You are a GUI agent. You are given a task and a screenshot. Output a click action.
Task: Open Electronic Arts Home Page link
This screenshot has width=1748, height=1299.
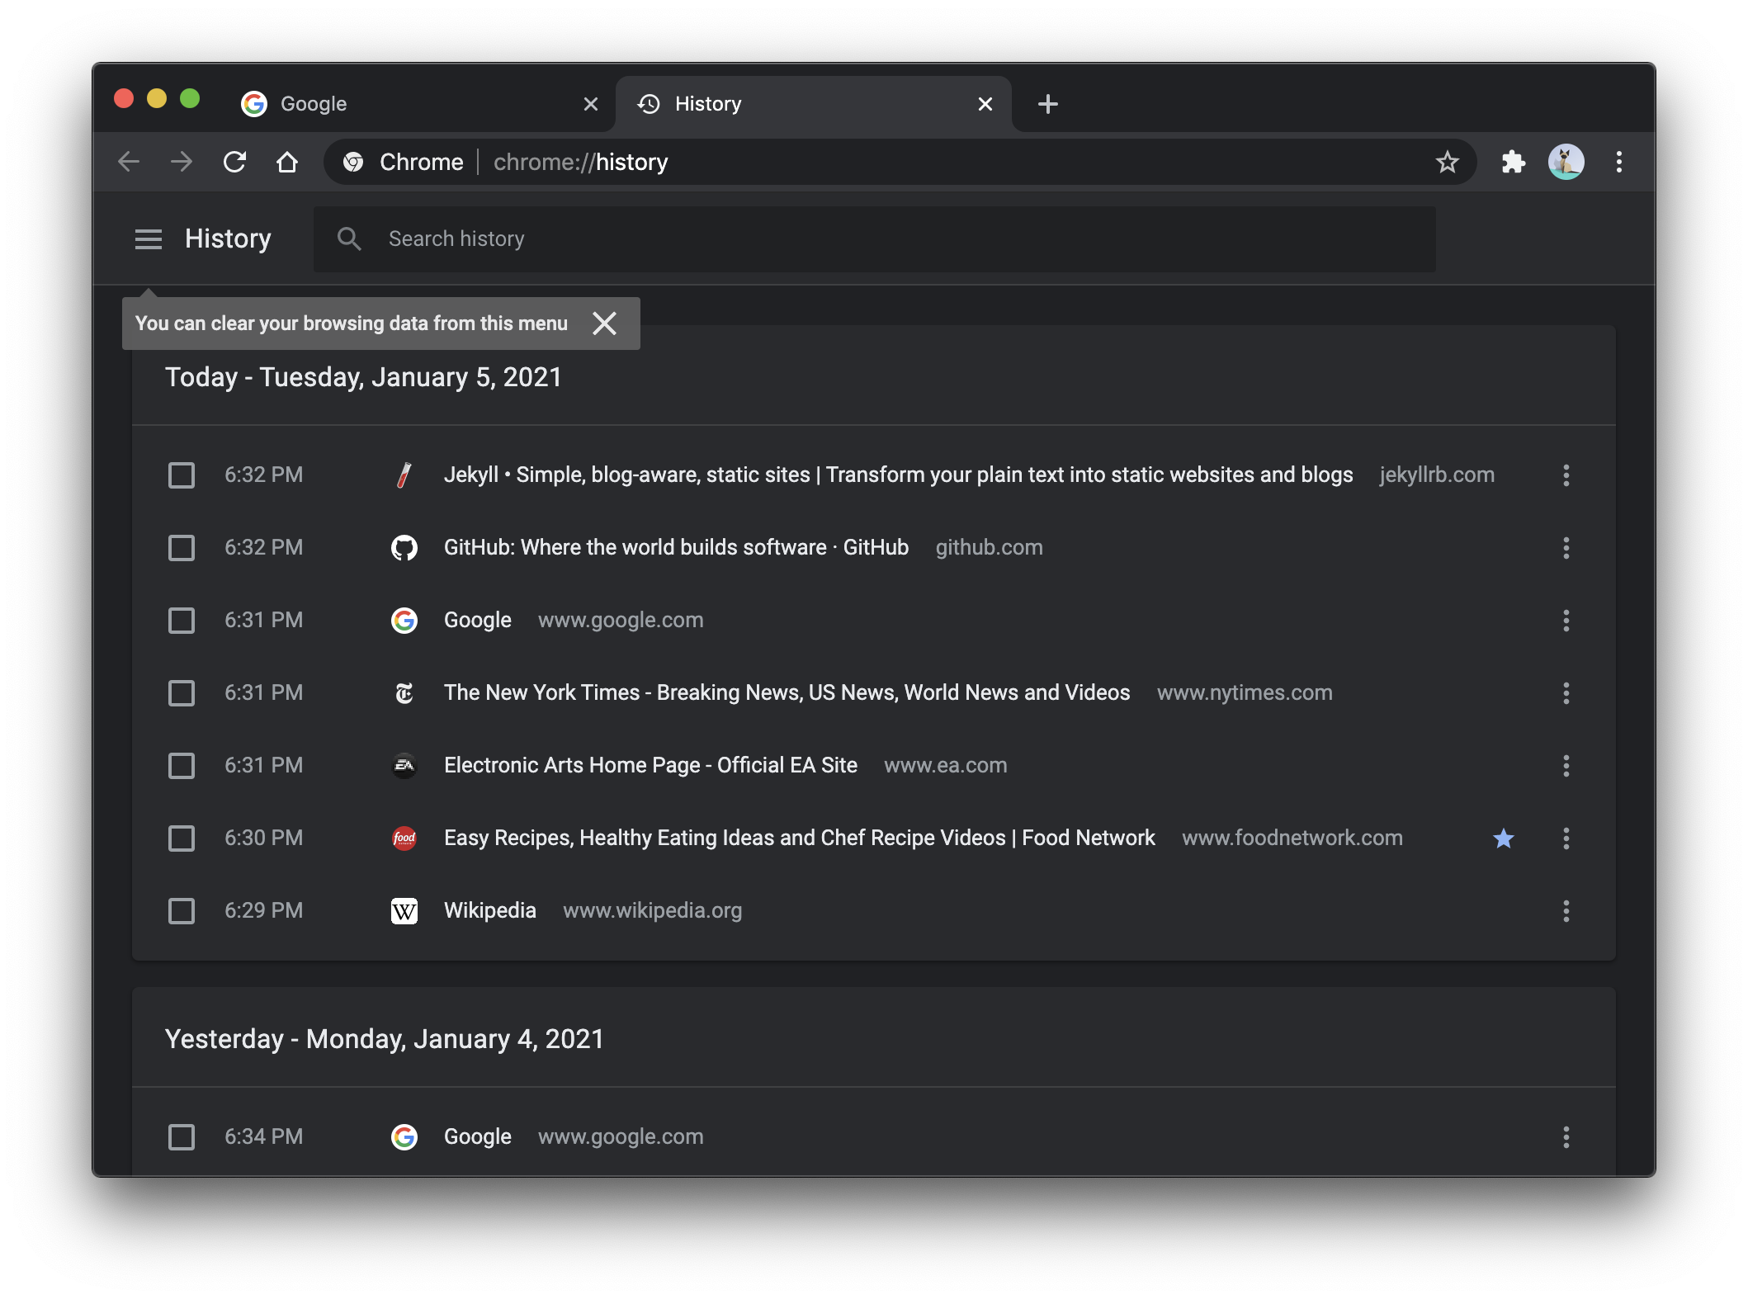[650, 765]
